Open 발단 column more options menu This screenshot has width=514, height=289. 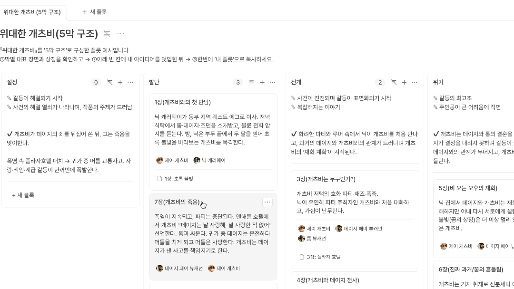[x=272, y=83]
